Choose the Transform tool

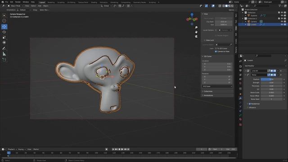click(x=4, y=42)
